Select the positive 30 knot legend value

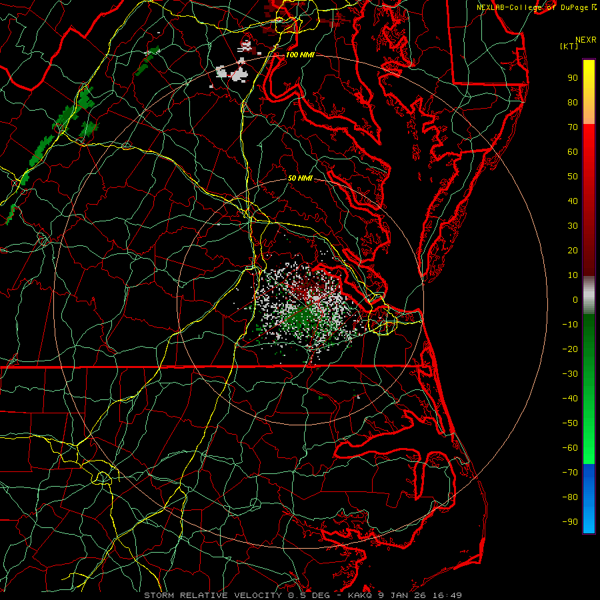point(573,226)
